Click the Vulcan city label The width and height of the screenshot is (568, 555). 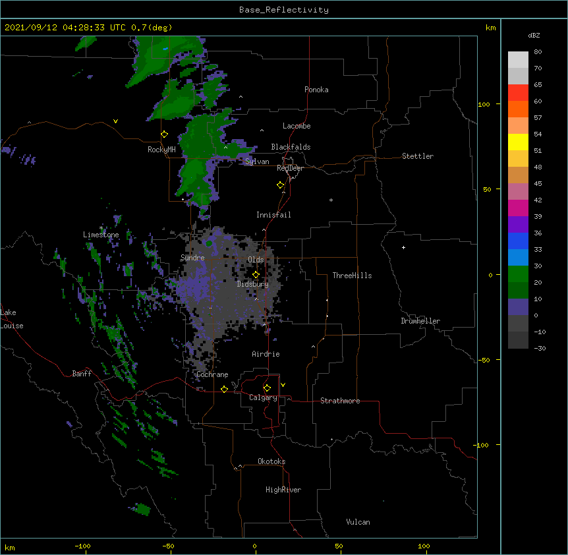[358, 522]
